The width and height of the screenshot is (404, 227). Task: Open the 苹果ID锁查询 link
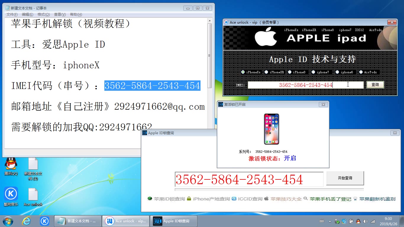pyautogui.click(x=169, y=199)
